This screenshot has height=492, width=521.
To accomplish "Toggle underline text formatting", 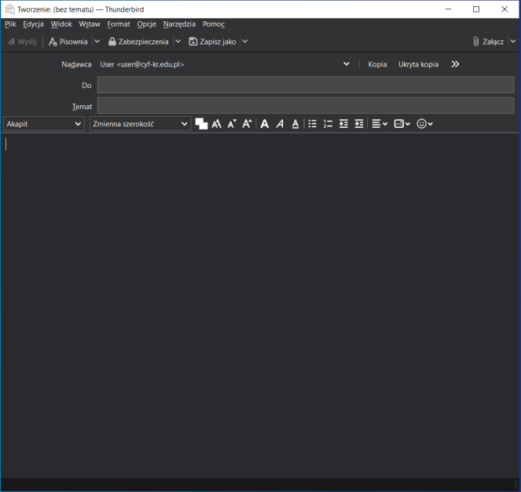I will 295,124.
